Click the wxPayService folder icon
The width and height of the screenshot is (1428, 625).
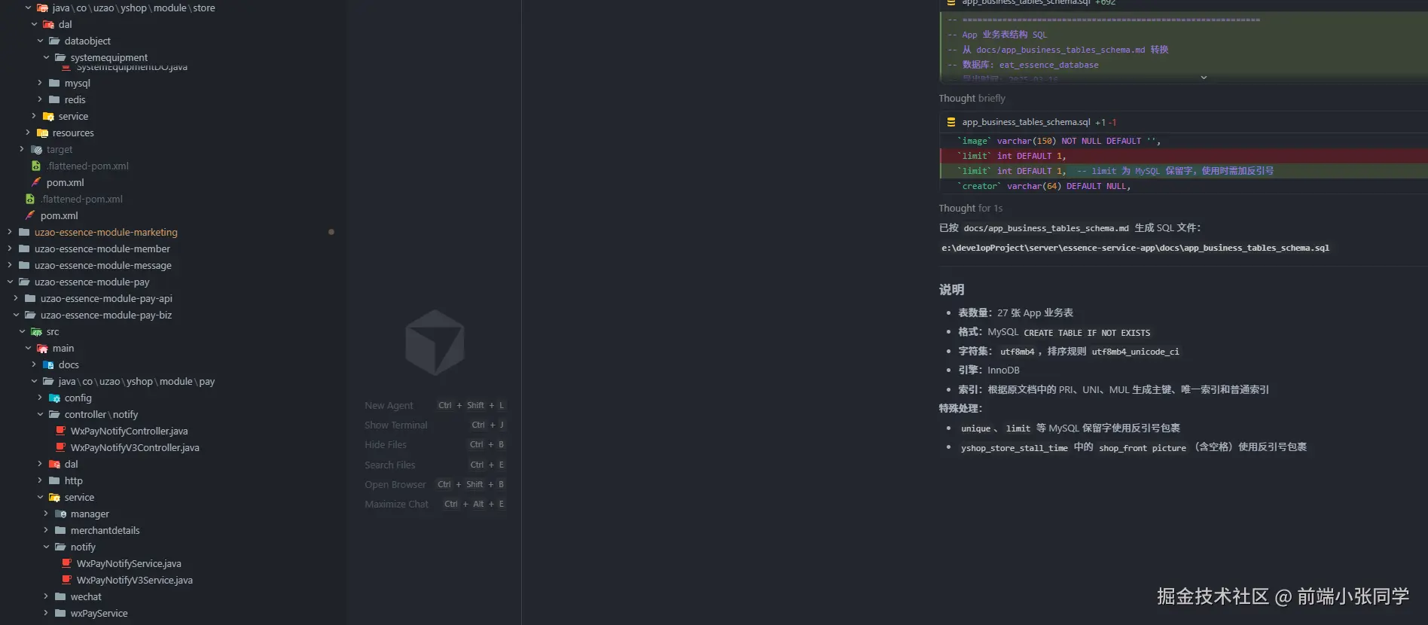coord(60,613)
